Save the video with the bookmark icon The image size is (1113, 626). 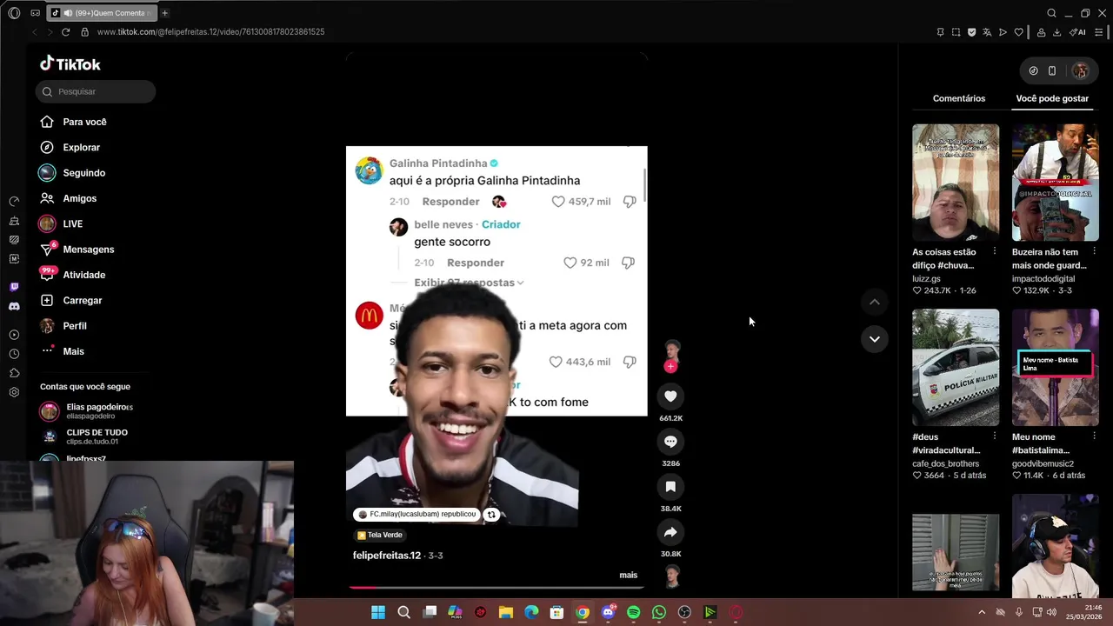click(x=670, y=487)
